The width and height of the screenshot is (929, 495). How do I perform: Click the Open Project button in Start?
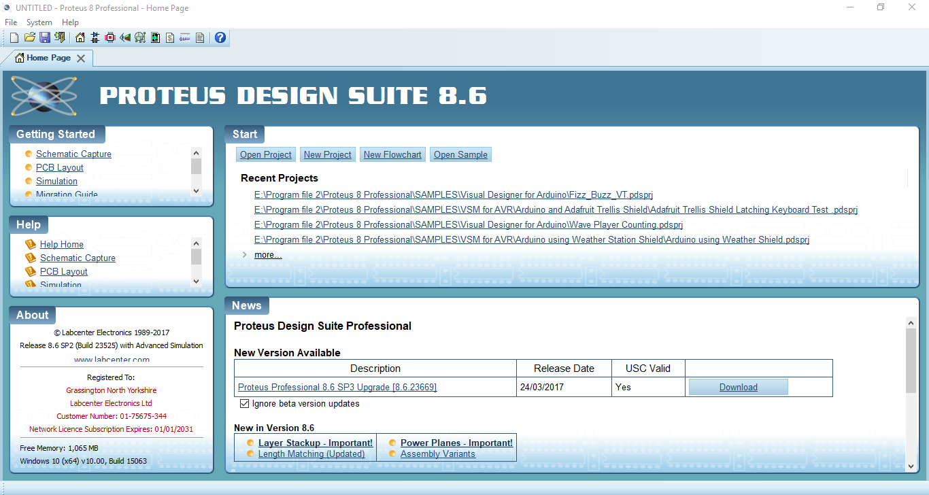pos(266,154)
